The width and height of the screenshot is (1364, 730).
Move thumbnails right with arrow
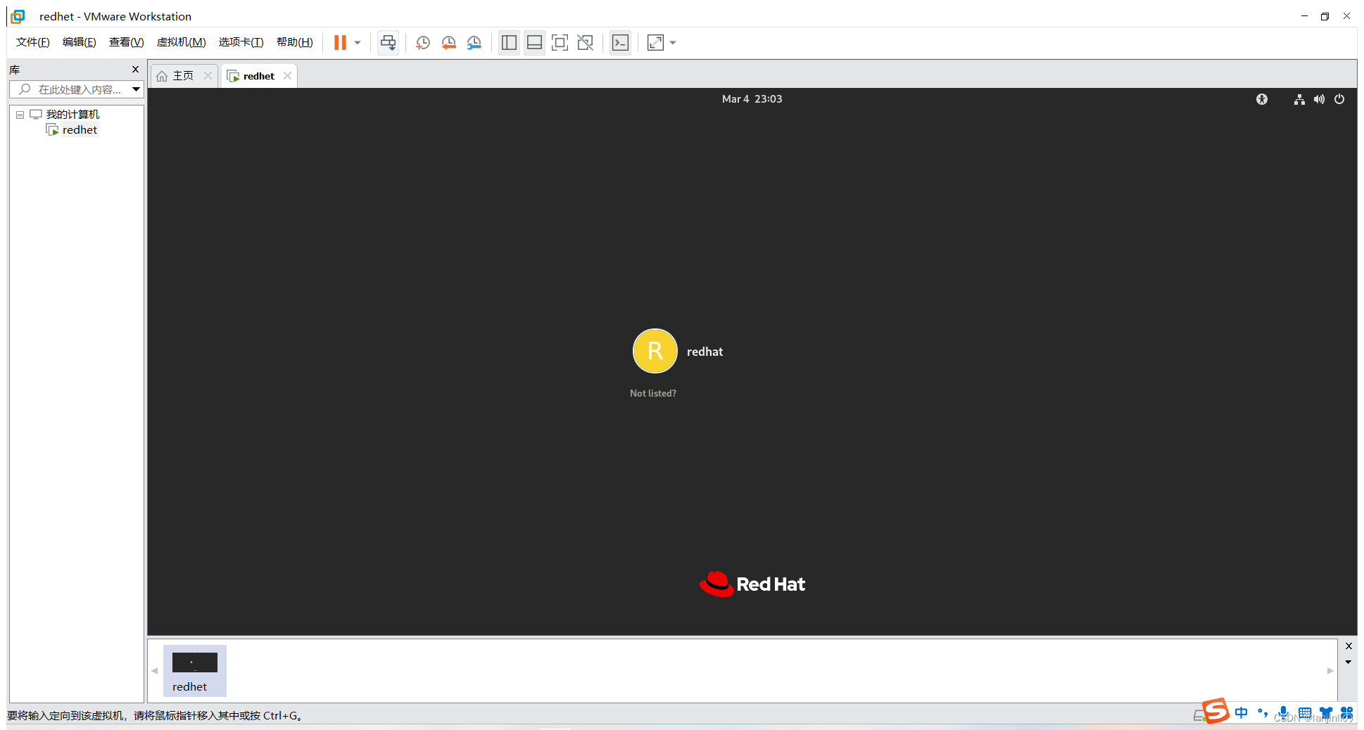tap(1330, 670)
